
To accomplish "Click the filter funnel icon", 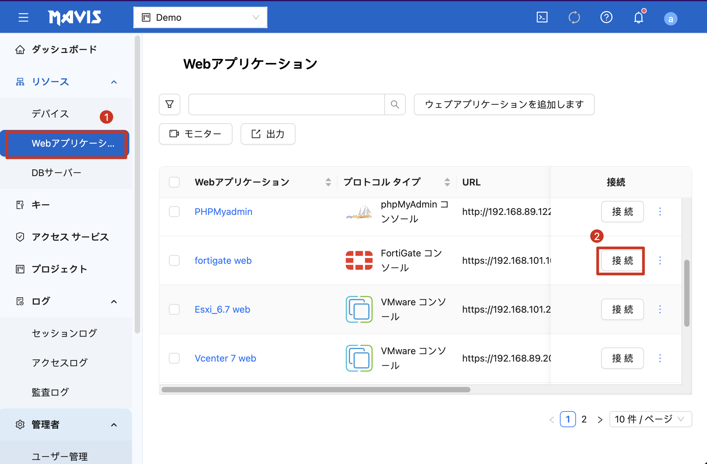I will [x=170, y=104].
